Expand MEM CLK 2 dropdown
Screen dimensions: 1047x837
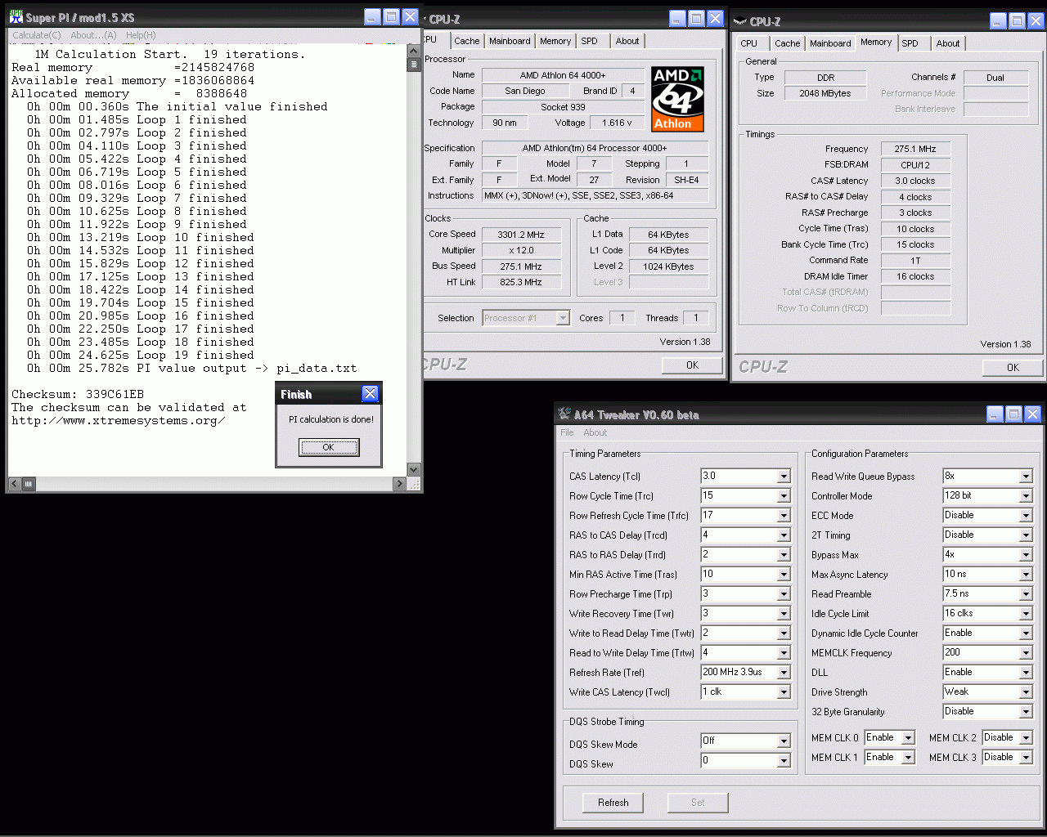tap(1026, 738)
